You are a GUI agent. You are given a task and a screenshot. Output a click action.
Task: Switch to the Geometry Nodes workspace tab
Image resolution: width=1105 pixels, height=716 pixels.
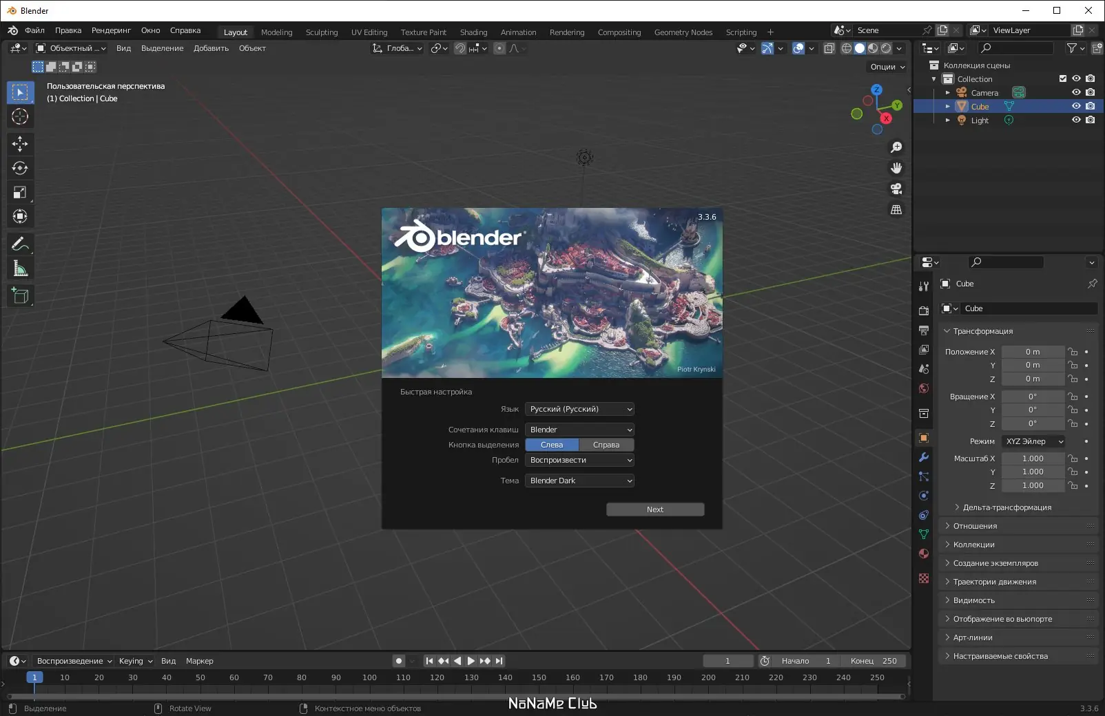click(683, 32)
